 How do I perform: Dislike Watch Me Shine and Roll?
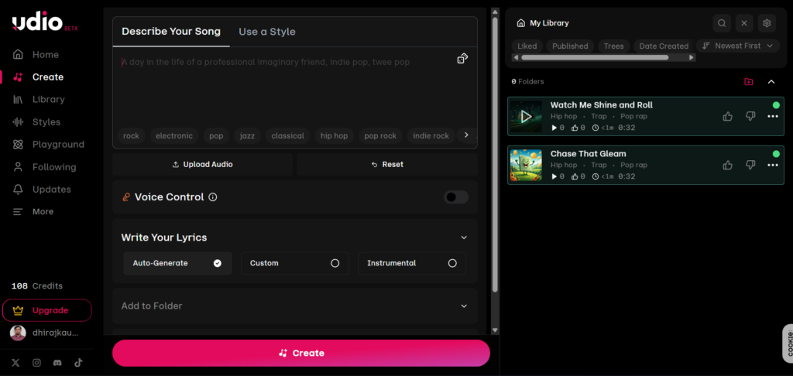point(750,116)
